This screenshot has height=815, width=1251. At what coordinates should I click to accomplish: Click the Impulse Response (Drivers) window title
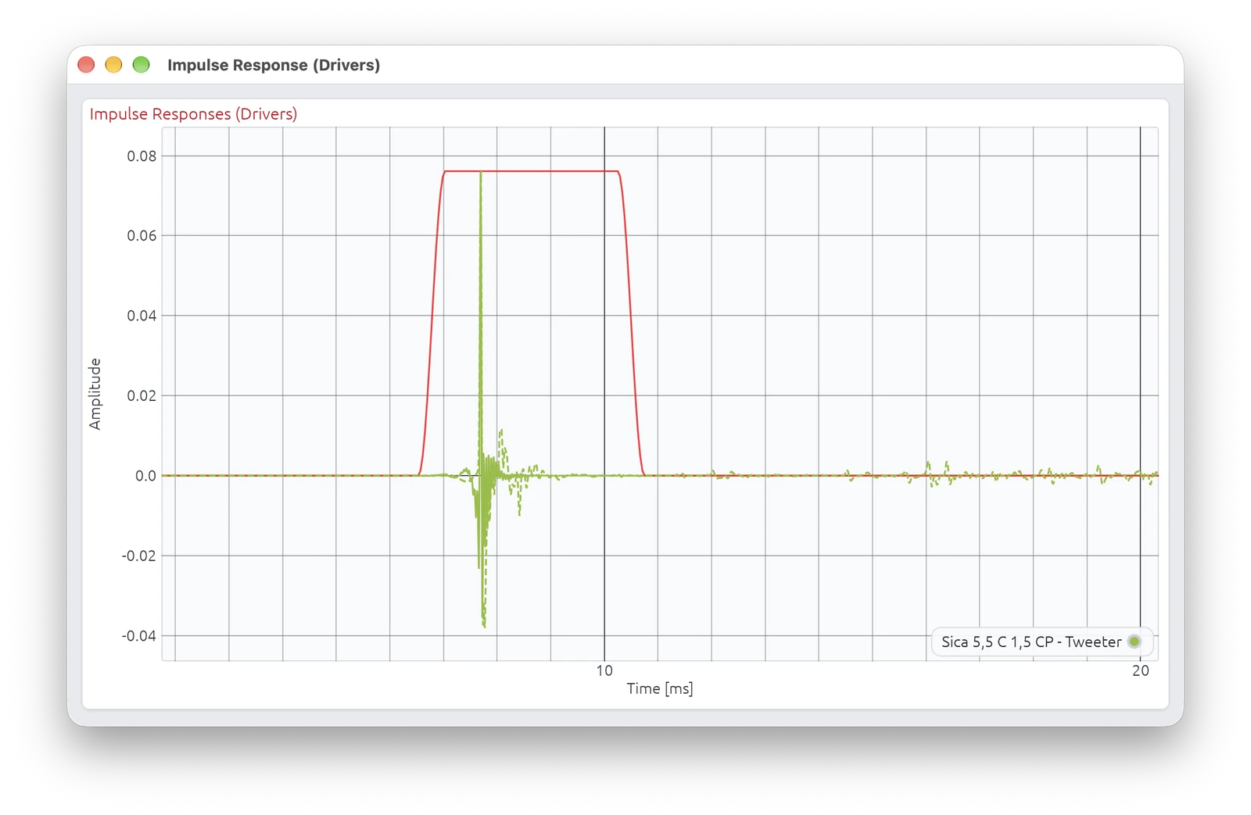pyautogui.click(x=274, y=65)
